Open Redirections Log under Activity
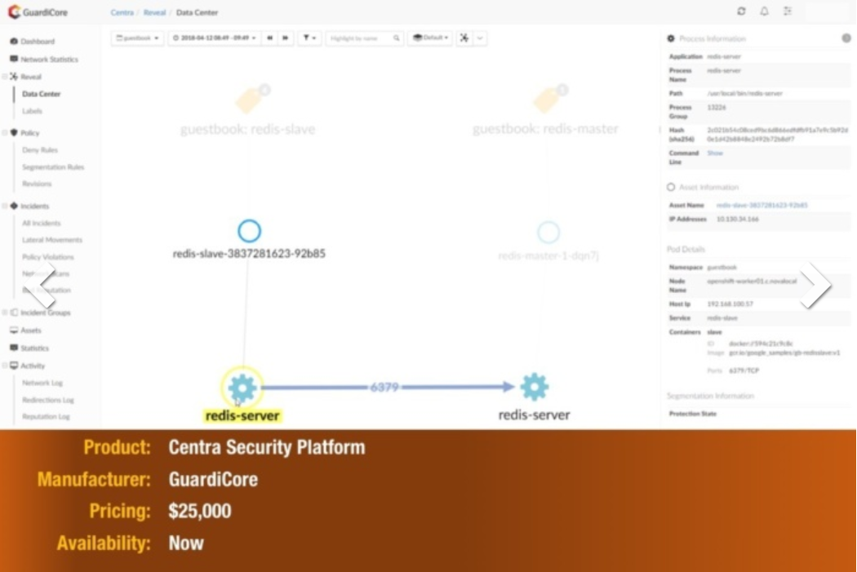This screenshot has height=572, width=857. 47,400
